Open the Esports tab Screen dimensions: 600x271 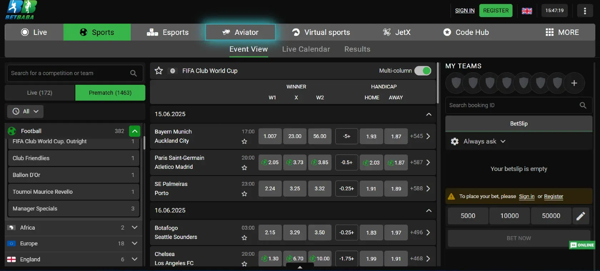168,32
